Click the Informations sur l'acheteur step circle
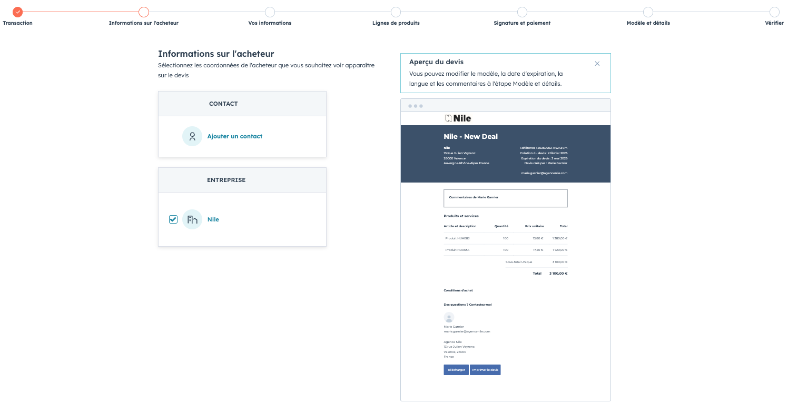 coord(144,12)
